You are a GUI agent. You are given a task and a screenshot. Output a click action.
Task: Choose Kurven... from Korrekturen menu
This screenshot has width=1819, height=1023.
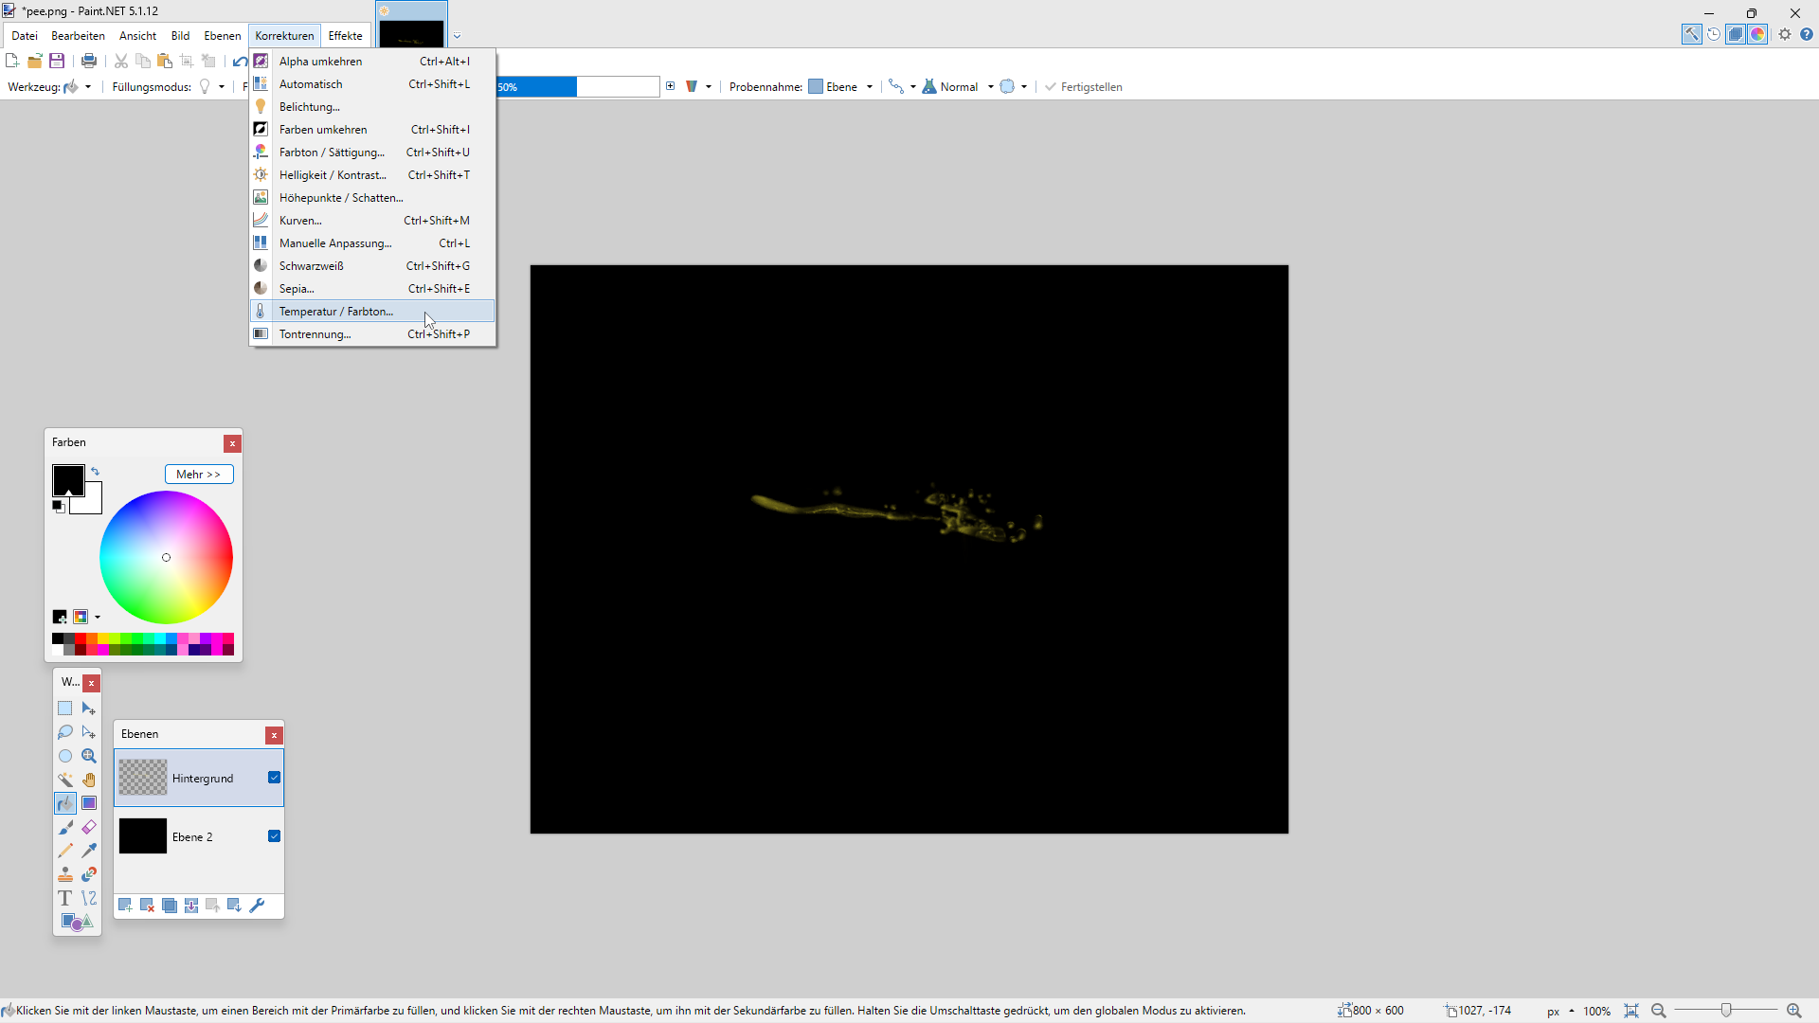pos(372,220)
